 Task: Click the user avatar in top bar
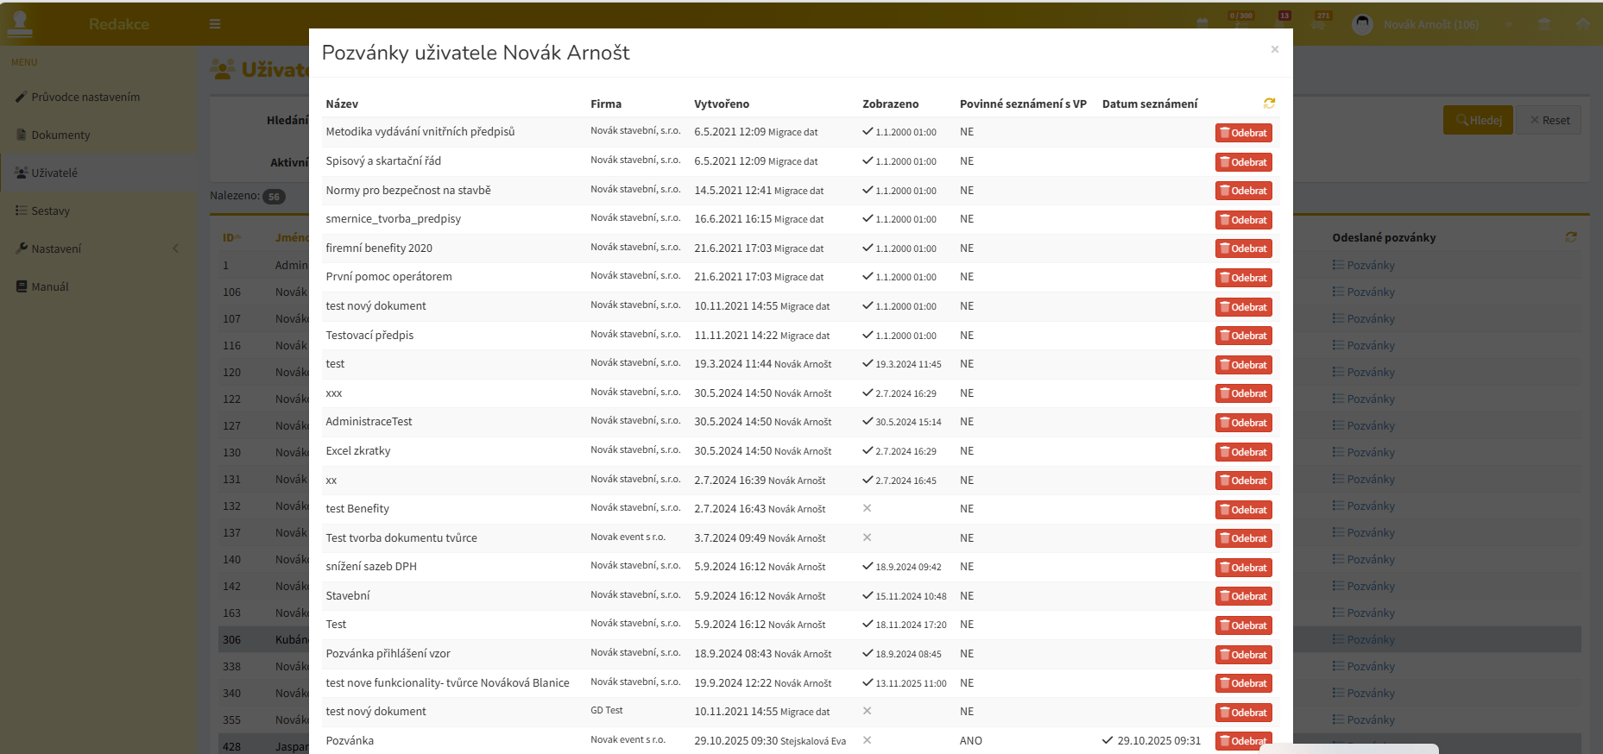1362,24
